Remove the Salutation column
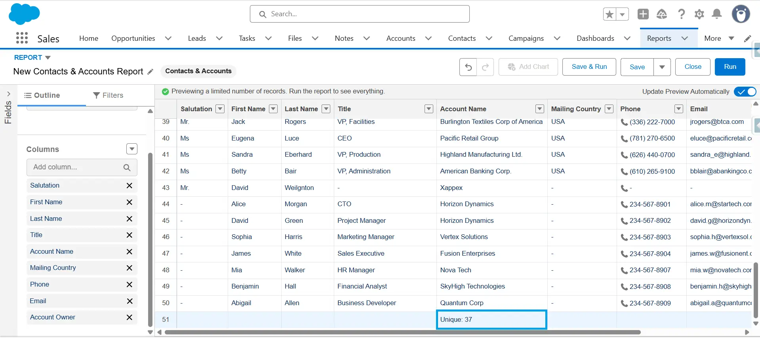Image resolution: width=760 pixels, height=338 pixels. (x=129, y=185)
